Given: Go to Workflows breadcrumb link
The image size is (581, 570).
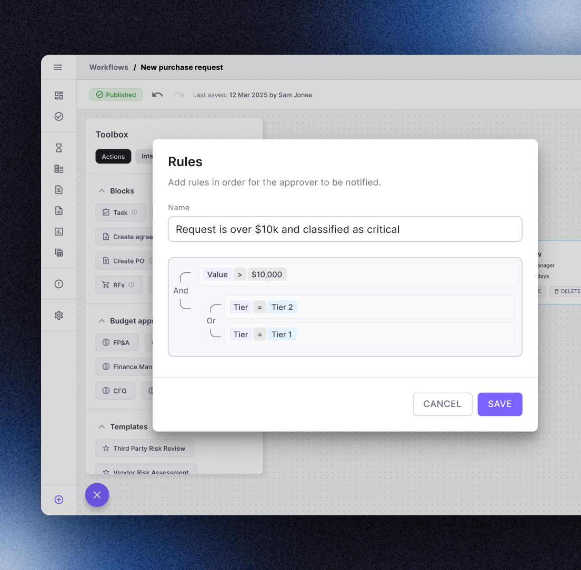Looking at the screenshot, I should 108,67.
